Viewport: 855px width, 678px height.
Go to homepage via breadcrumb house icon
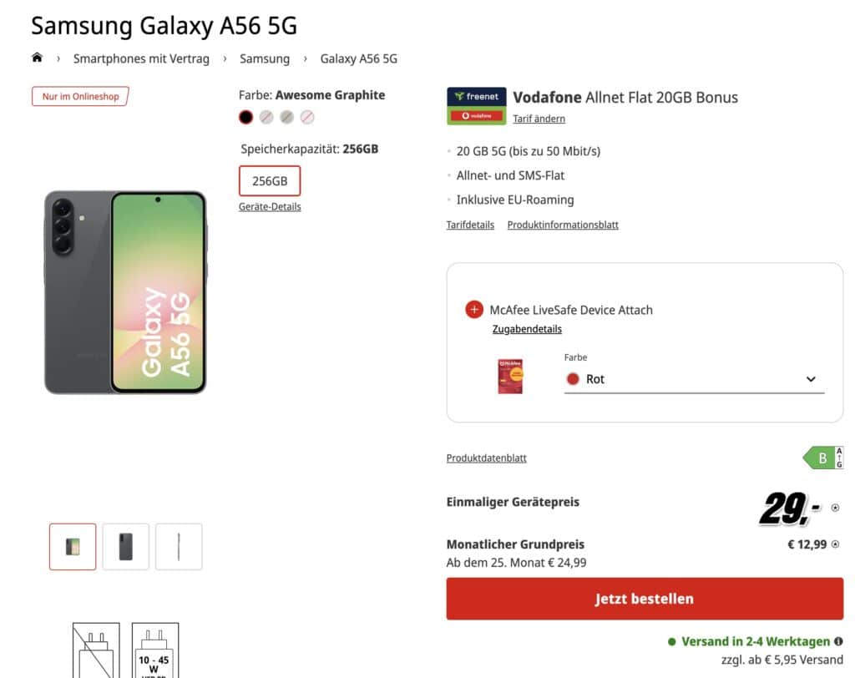coord(37,58)
